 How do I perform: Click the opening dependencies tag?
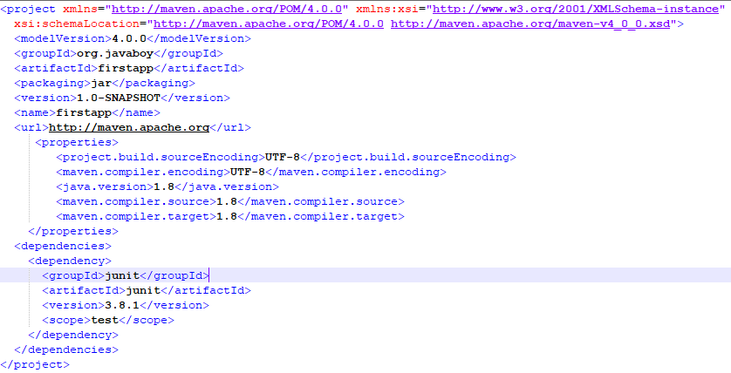pyautogui.click(x=63, y=246)
